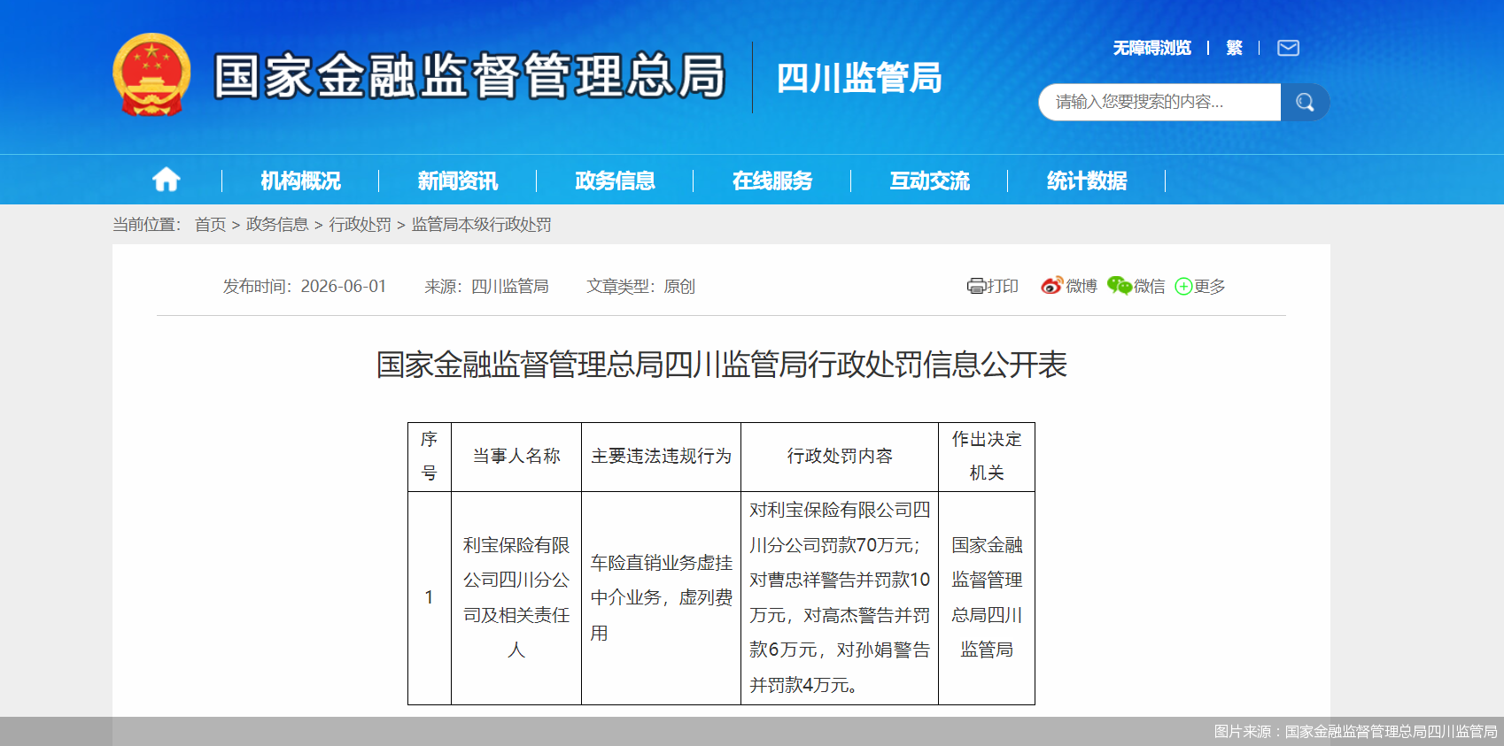Click the printer icon to print
The width and height of the screenshot is (1504, 746).
tap(976, 286)
